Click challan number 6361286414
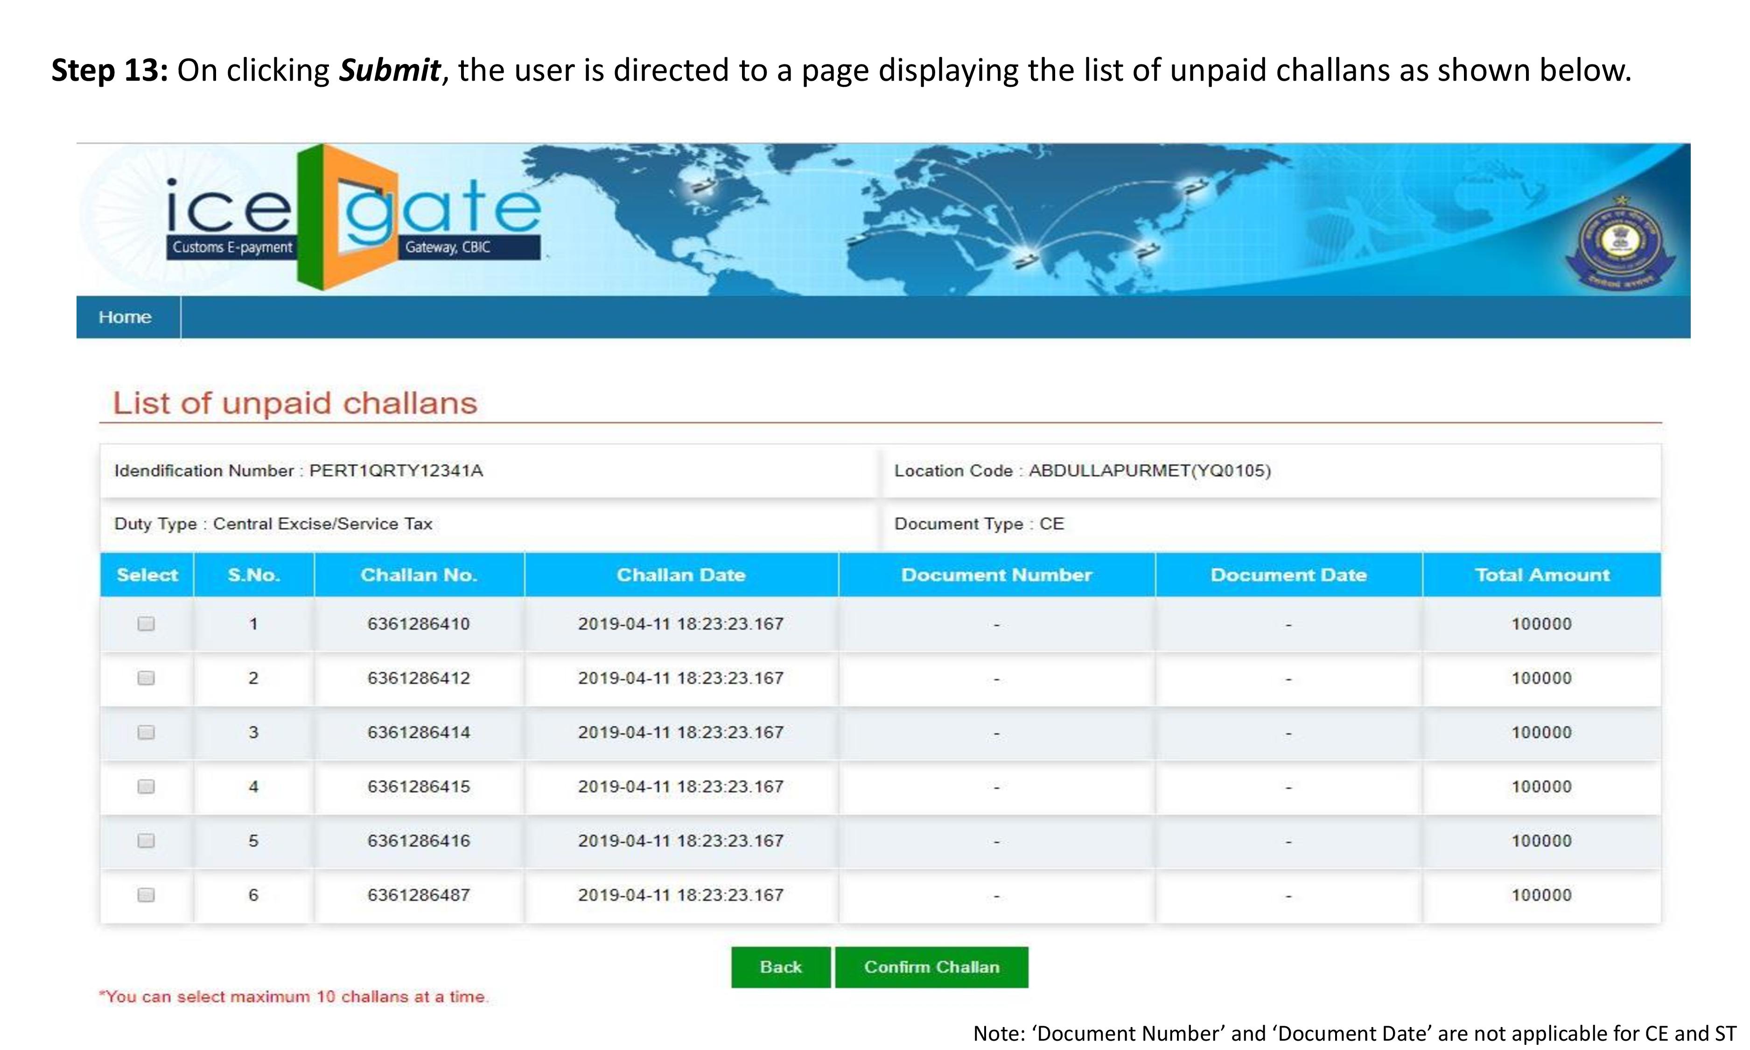 (x=419, y=732)
